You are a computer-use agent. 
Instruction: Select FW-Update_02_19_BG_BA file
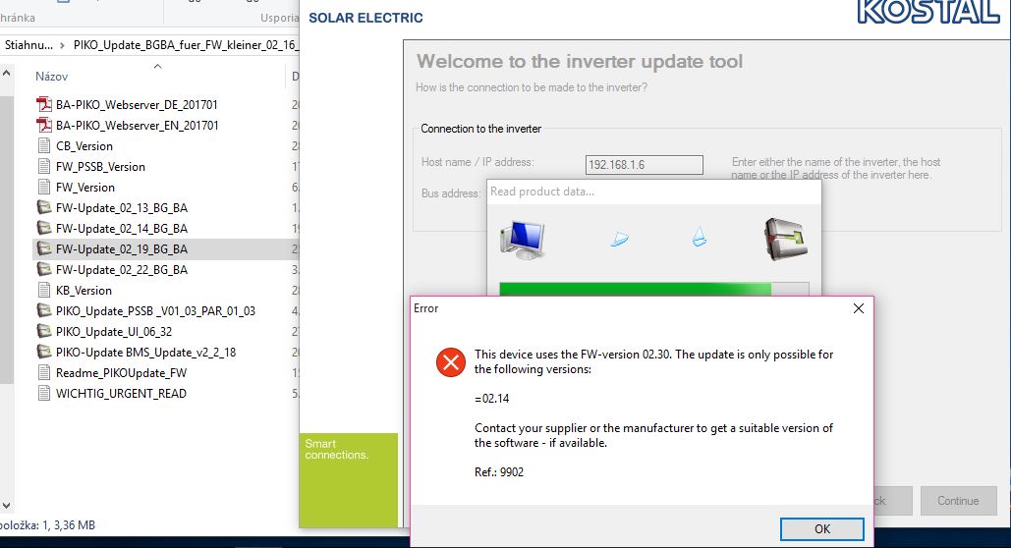click(122, 248)
